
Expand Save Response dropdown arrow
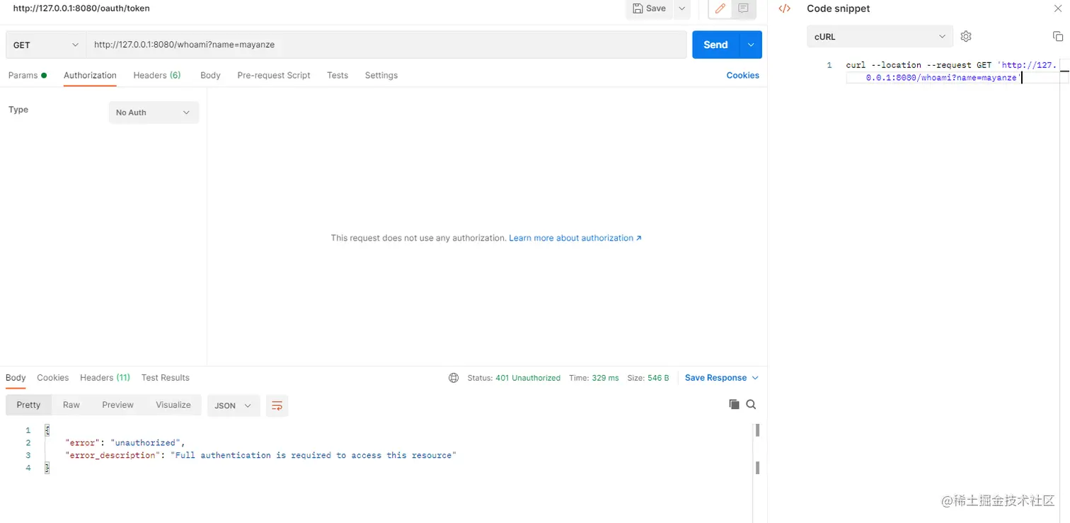tap(755, 378)
